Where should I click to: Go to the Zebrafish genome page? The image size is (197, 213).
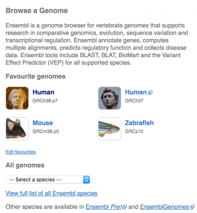pyautogui.click(x=139, y=123)
